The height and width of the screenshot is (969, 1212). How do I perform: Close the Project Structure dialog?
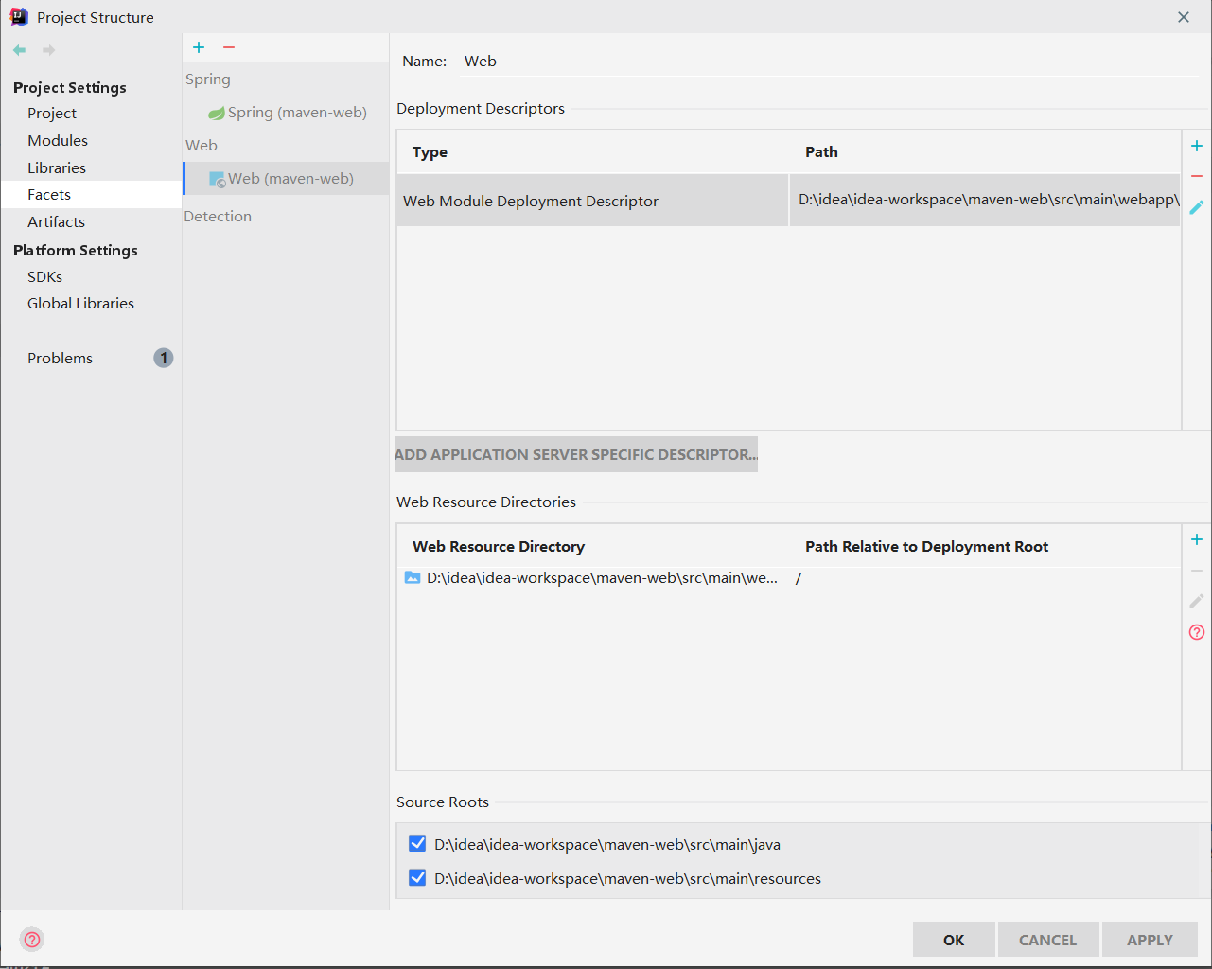tap(1184, 17)
